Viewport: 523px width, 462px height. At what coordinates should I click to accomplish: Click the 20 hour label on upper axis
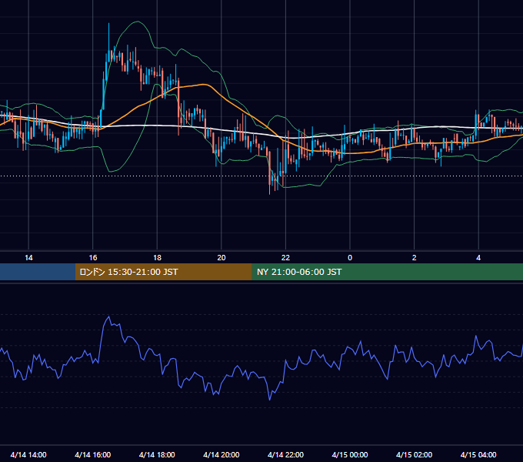[222, 258]
